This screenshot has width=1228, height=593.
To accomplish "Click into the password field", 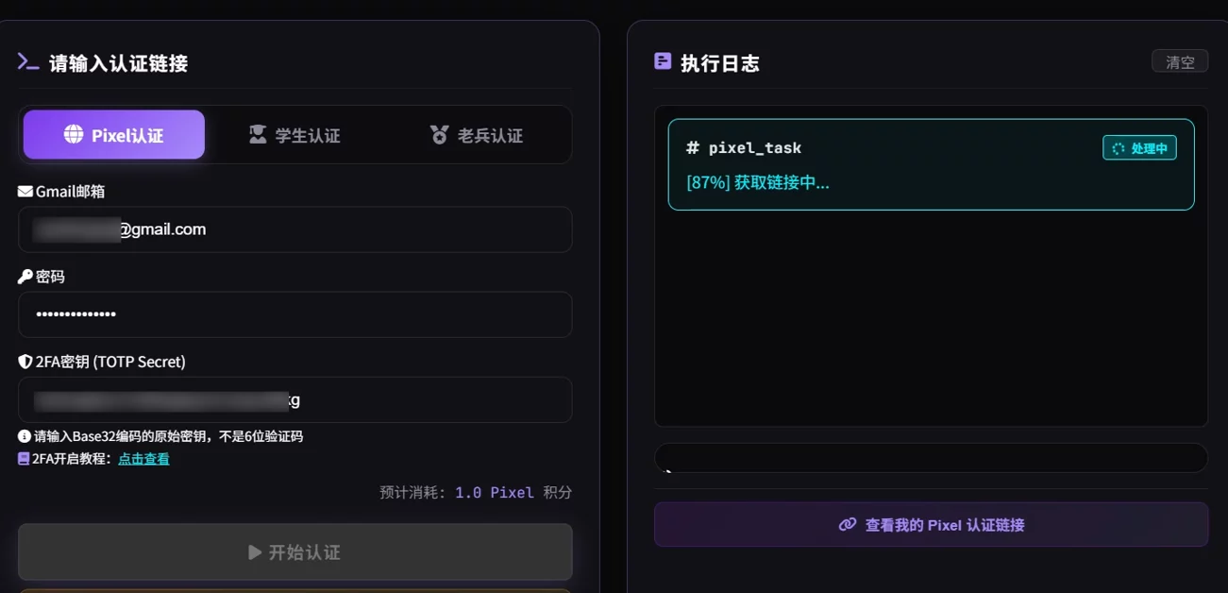I will (294, 314).
